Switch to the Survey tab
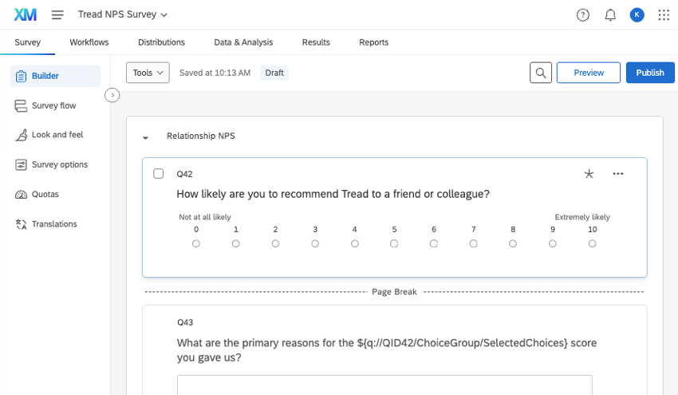The width and height of the screenshot is (678, 395). pos(28,42)
